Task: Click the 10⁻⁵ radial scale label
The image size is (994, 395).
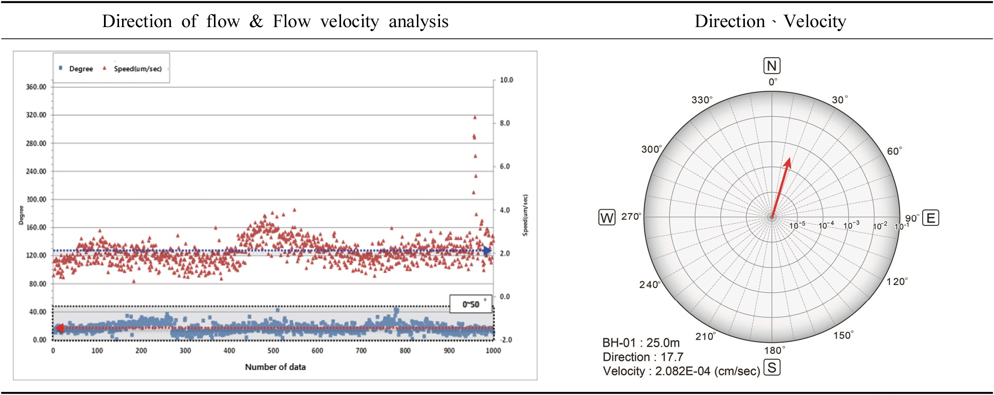Action: pos(797,225)
